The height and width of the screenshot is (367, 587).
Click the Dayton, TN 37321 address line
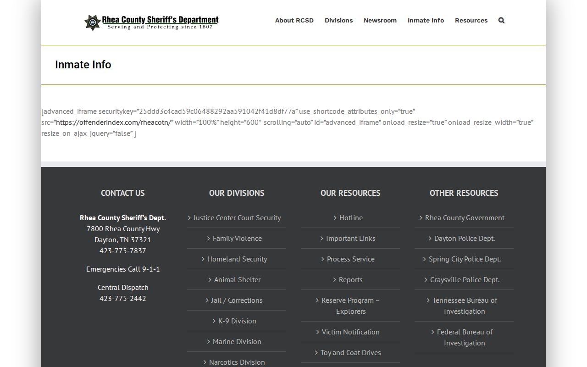123,240
